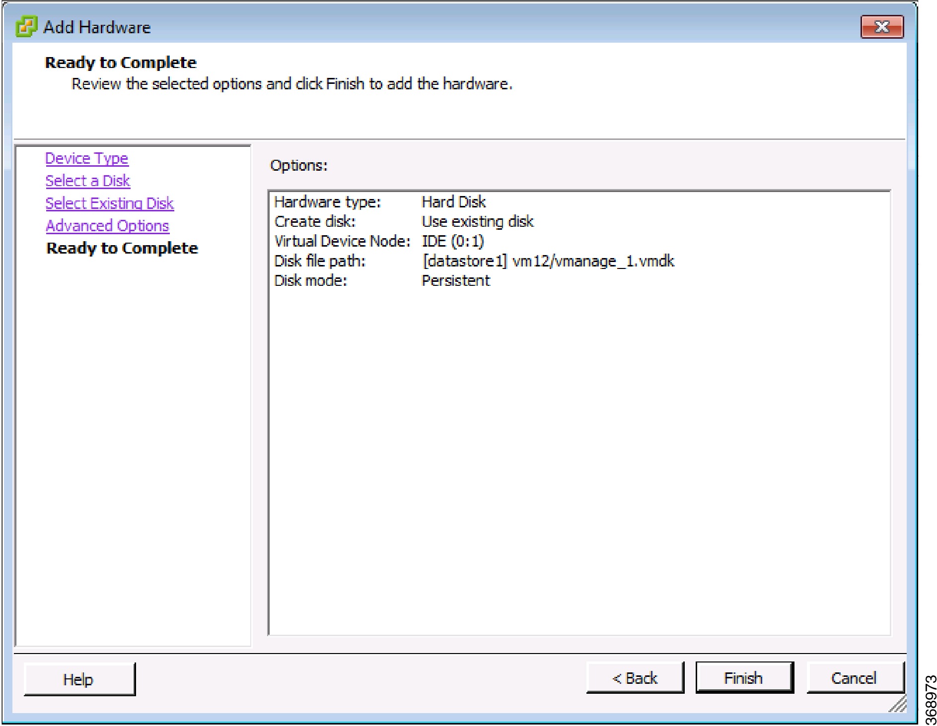Open the Device Type step
937x726 pixels.
click(86, 158)
